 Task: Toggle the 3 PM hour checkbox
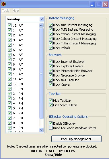point(9,98)
